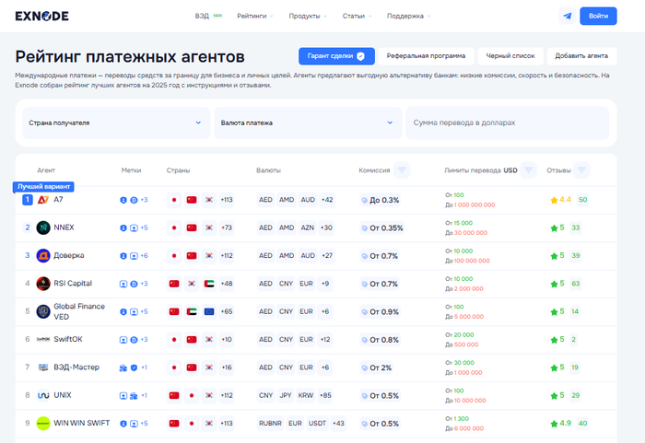
Task: Click the Гарант сделки button
Action: (x=336, y=56)
